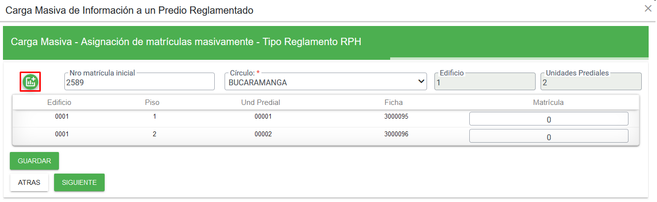
Task: Close the Carga Masiva dialog
Action: [648, 8]
